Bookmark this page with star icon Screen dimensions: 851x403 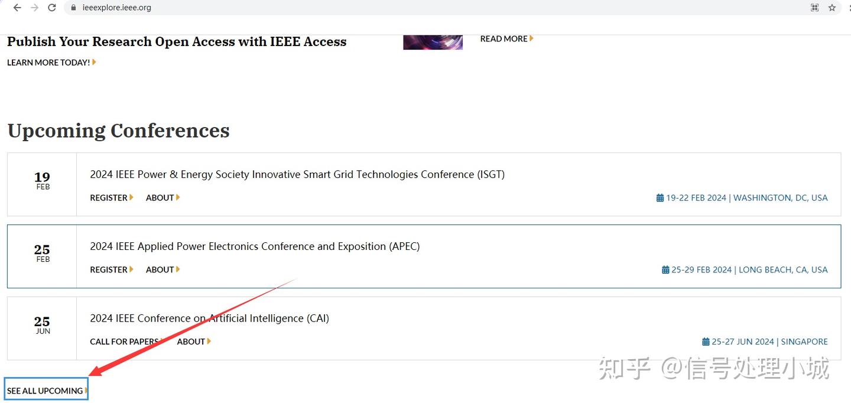(832, 8)
